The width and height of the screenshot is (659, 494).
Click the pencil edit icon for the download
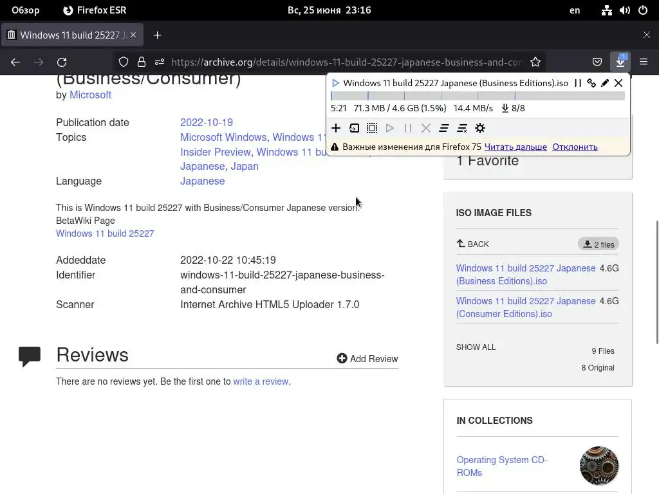(605, 83)
